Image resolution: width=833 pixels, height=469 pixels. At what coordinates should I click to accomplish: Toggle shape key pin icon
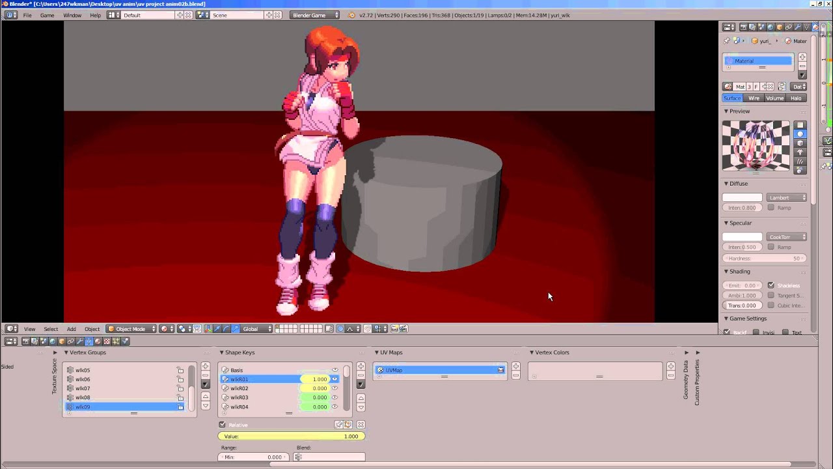339,425
